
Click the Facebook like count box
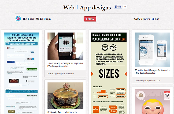(125, 7)
